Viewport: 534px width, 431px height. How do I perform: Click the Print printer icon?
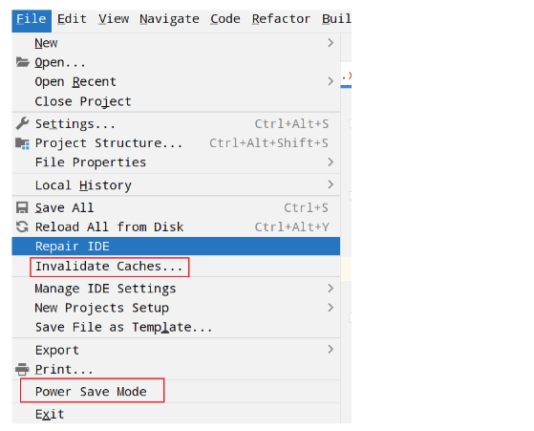[22, 369]
